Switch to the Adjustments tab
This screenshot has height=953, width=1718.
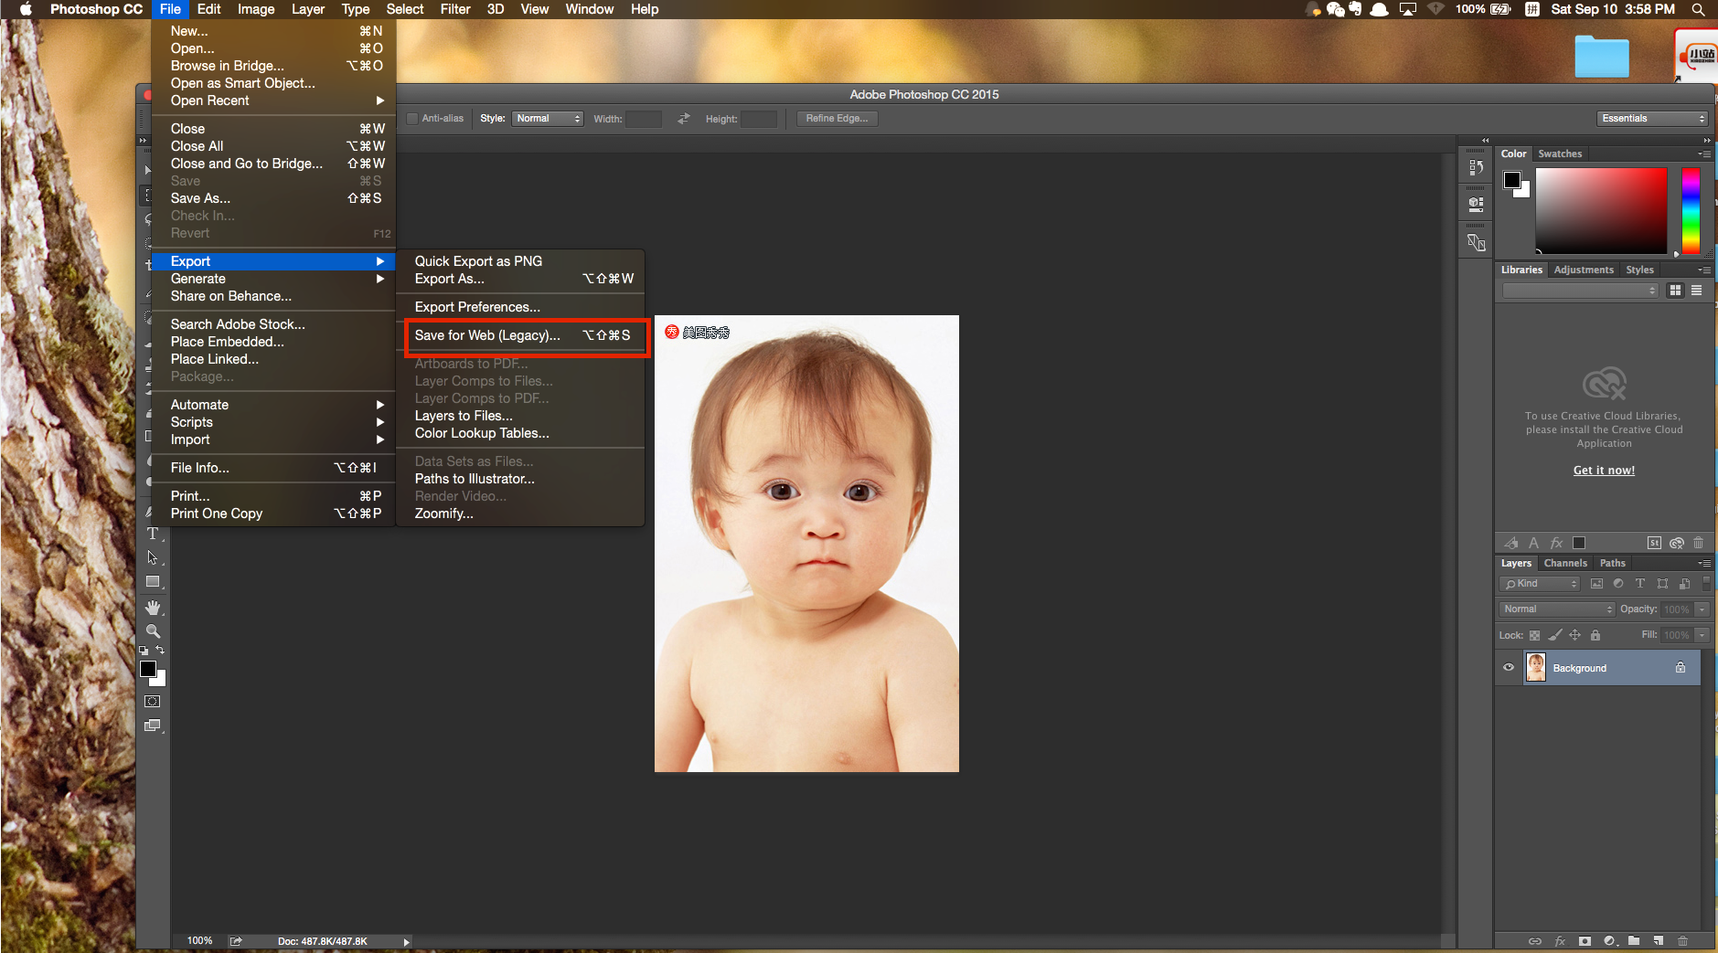point(1584,270)
